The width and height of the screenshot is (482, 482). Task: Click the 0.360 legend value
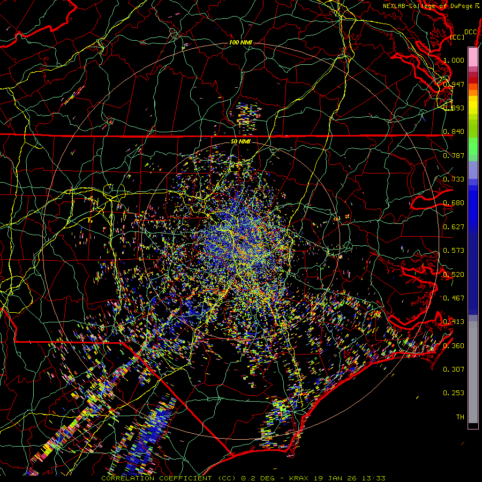click(x=454, y=346)
